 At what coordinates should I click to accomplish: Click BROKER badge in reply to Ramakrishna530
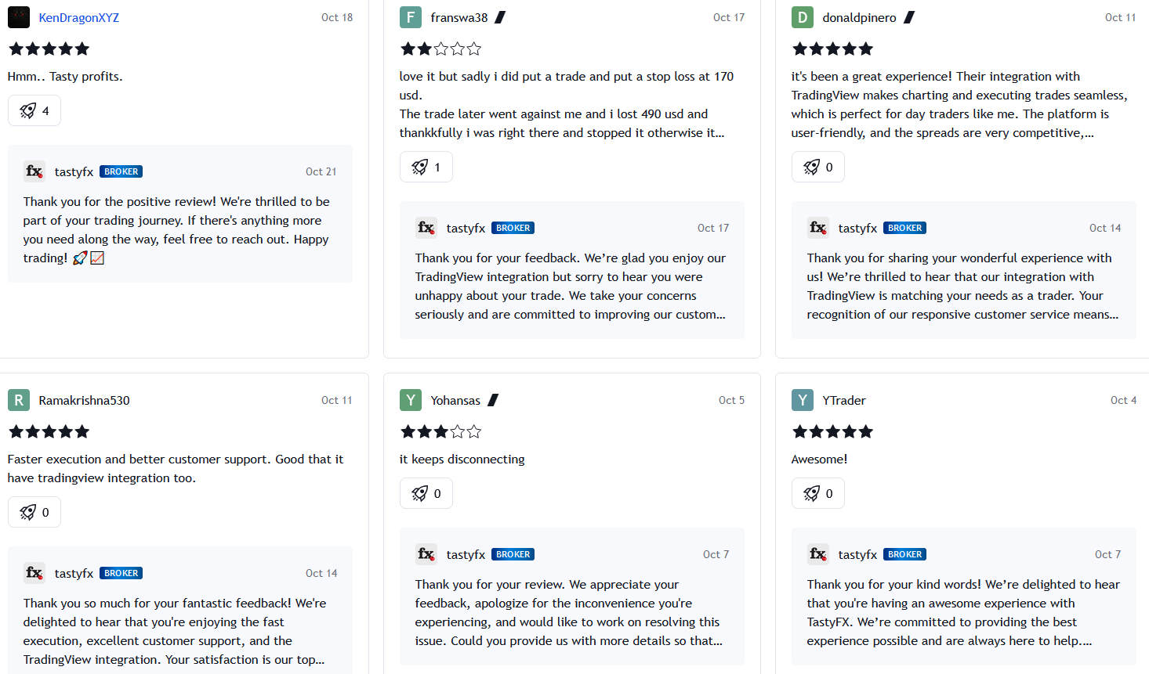coord(121,573)
